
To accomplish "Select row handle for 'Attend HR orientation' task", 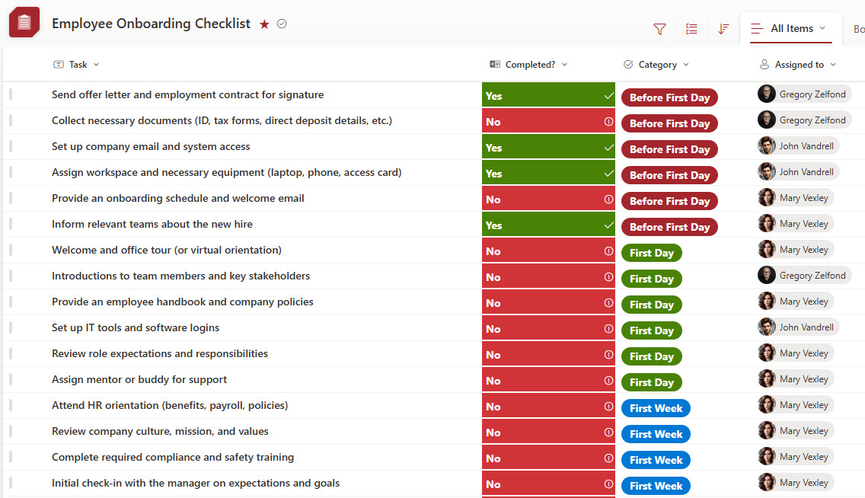I will 11,405.
